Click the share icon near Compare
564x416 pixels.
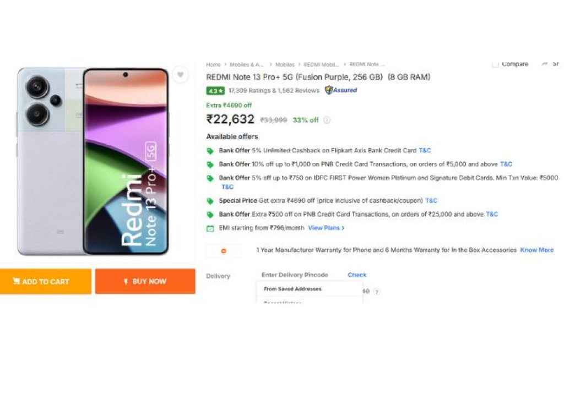pos(543,64)
